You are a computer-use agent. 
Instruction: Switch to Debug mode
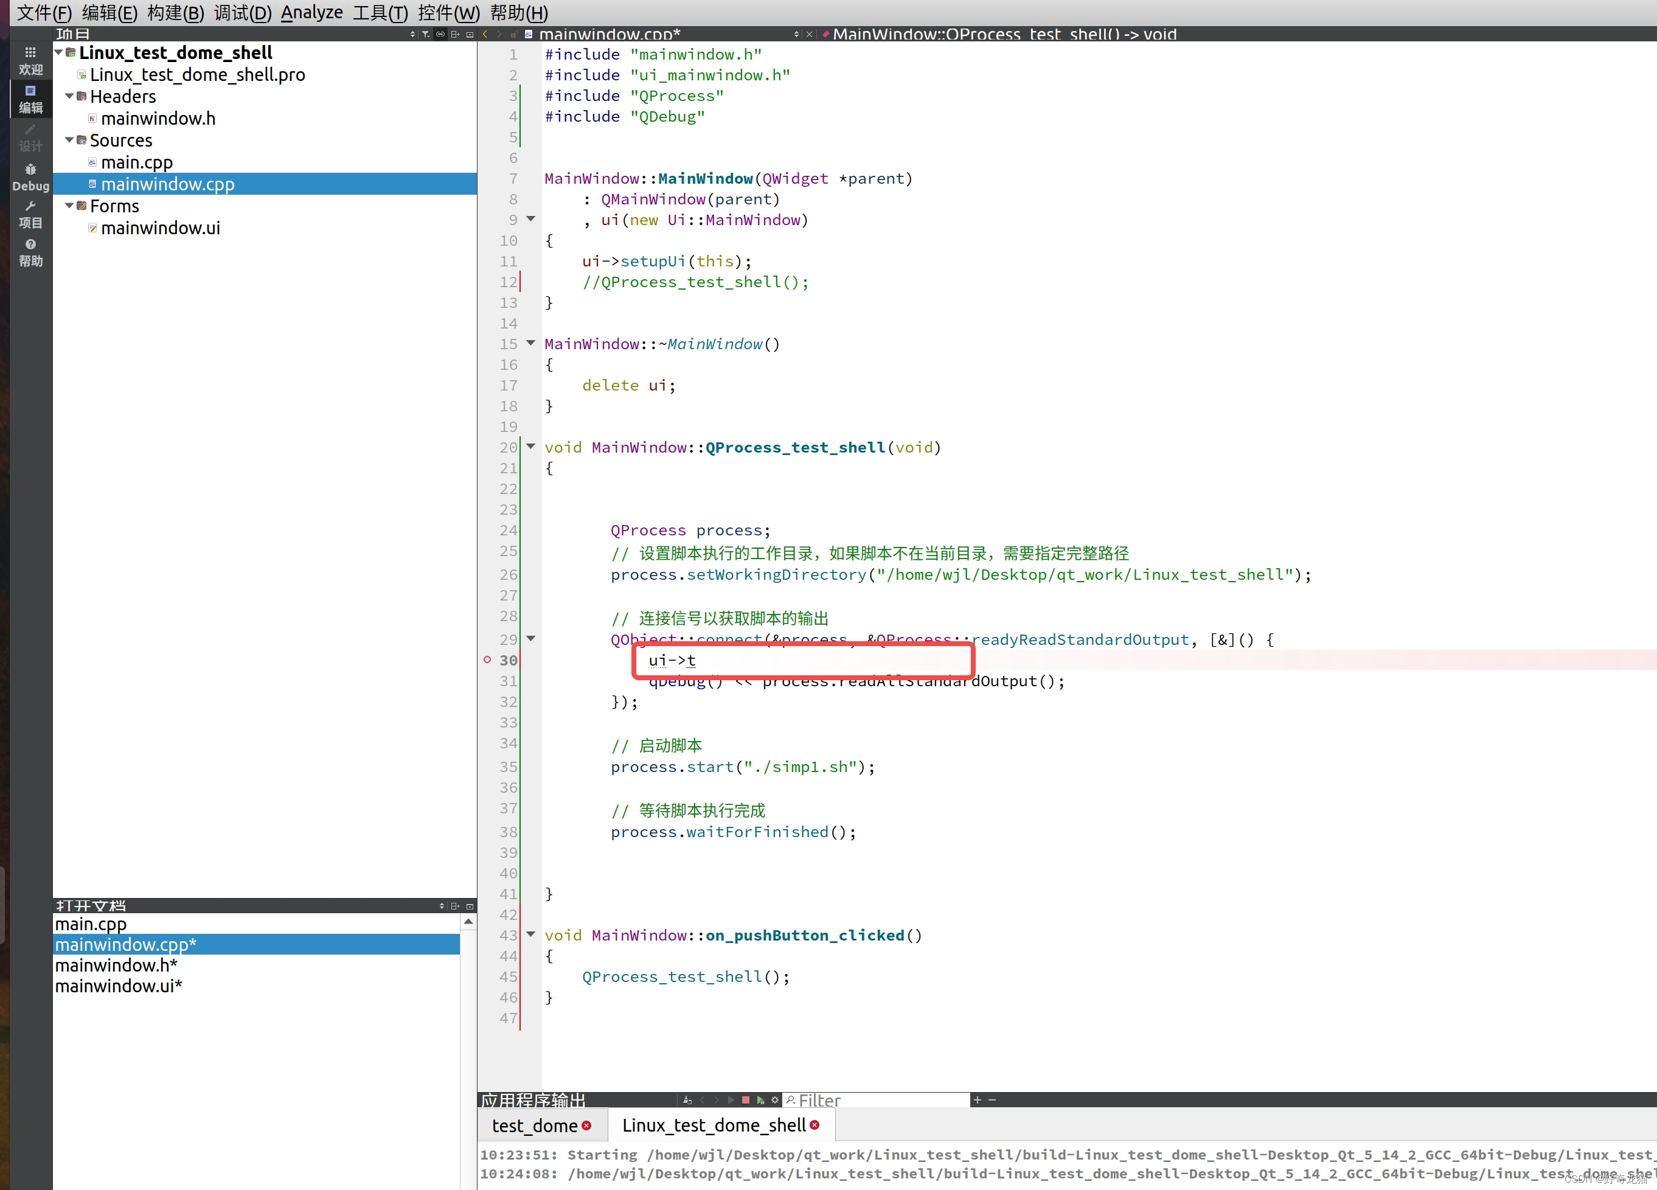pyautogui.click(x=30, y=178)
